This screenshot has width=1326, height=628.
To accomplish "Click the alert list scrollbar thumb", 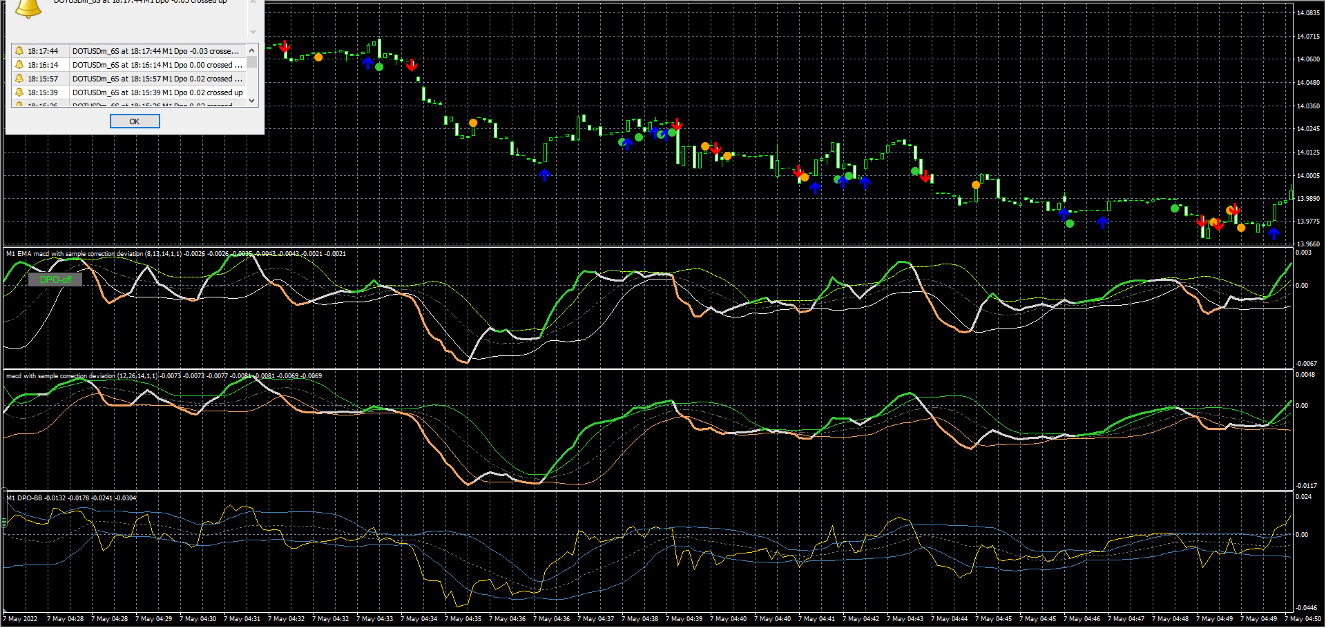I will (x=252, y=62).
